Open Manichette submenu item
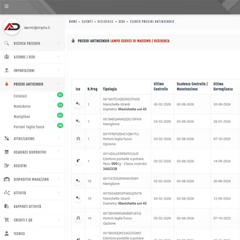This screenshot has height=240, width=240. (22, 106)
